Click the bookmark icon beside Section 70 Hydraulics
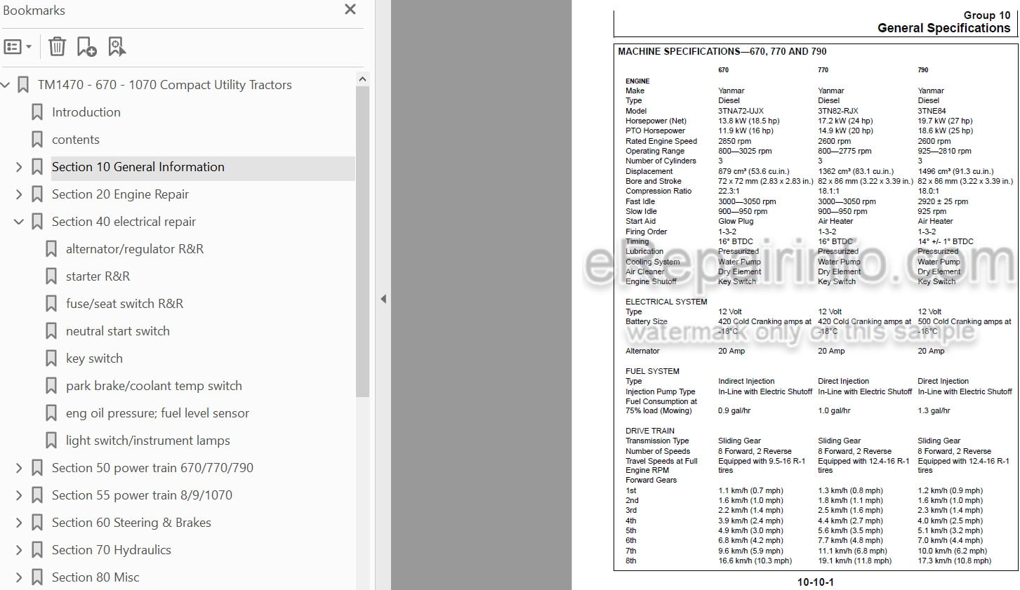This screenshot has height=590, width=1020. point(37,550)
